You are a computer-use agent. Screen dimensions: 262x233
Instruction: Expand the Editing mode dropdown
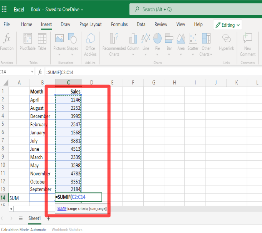(x=228, y=25)
